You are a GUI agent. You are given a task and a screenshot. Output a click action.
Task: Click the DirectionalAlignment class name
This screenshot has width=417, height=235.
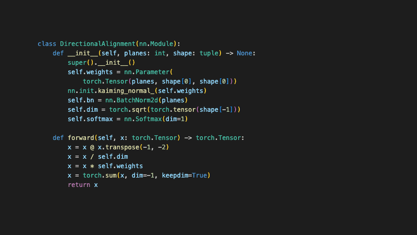97,44
